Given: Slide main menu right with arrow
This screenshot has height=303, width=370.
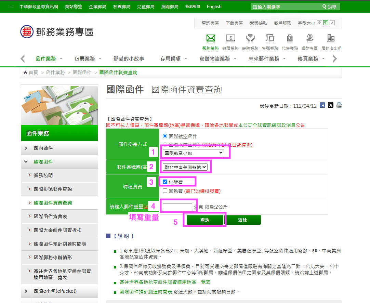Looking at the screenshot, I should click(334, 58).
